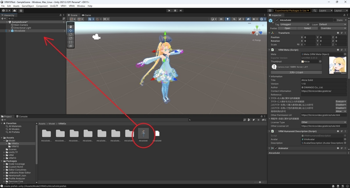Click the Play button
The width and height of the screenshot is (350, 188).
coord(169,10)
